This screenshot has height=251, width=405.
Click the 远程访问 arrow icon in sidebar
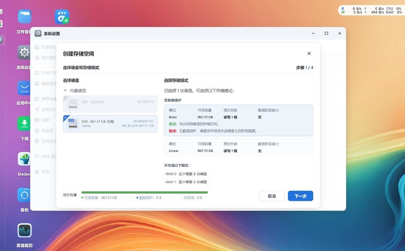pyautogui.click(x=37, y=109)
